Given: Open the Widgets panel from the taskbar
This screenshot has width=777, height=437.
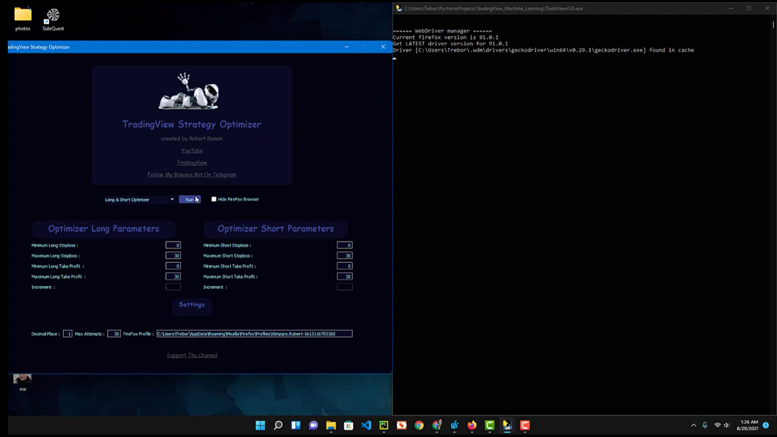Looking at the screenshot, I should coord(296,425).
